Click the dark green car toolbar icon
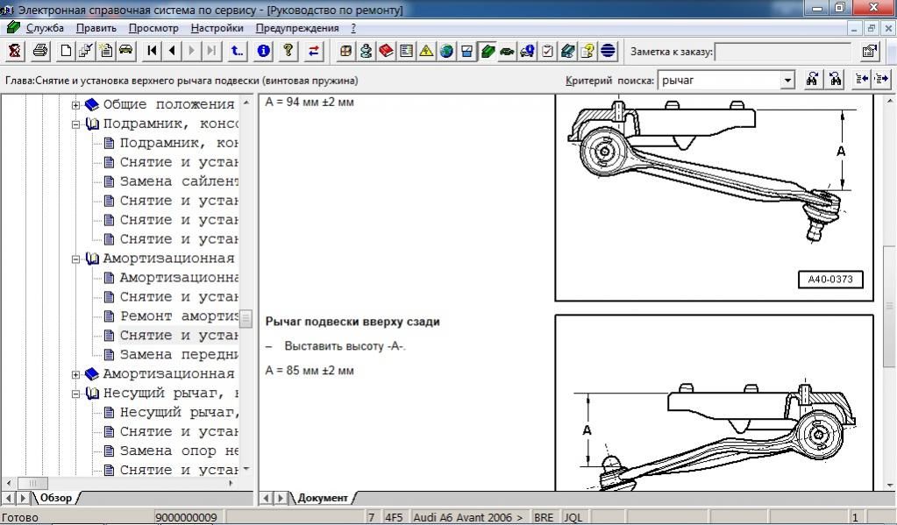This screenshot has width=897, height=525. click(507, 52)
